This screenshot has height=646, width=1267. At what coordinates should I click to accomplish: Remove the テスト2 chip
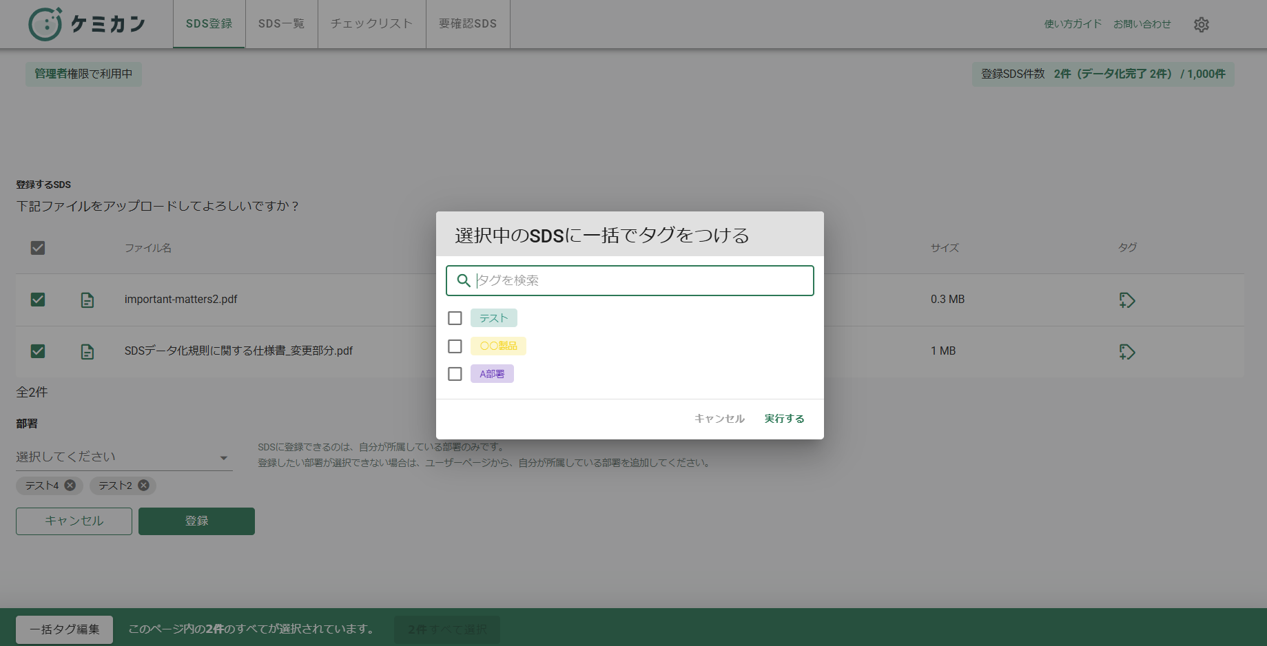point(143,486)
